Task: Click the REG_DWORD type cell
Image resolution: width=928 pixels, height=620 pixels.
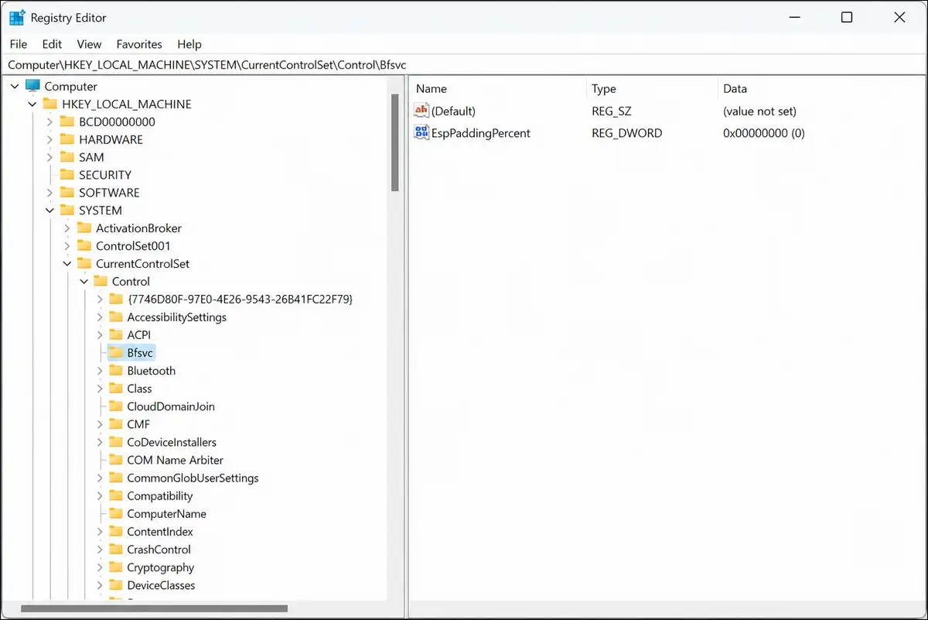Action: pyautogui.click(x=627, y=133)
